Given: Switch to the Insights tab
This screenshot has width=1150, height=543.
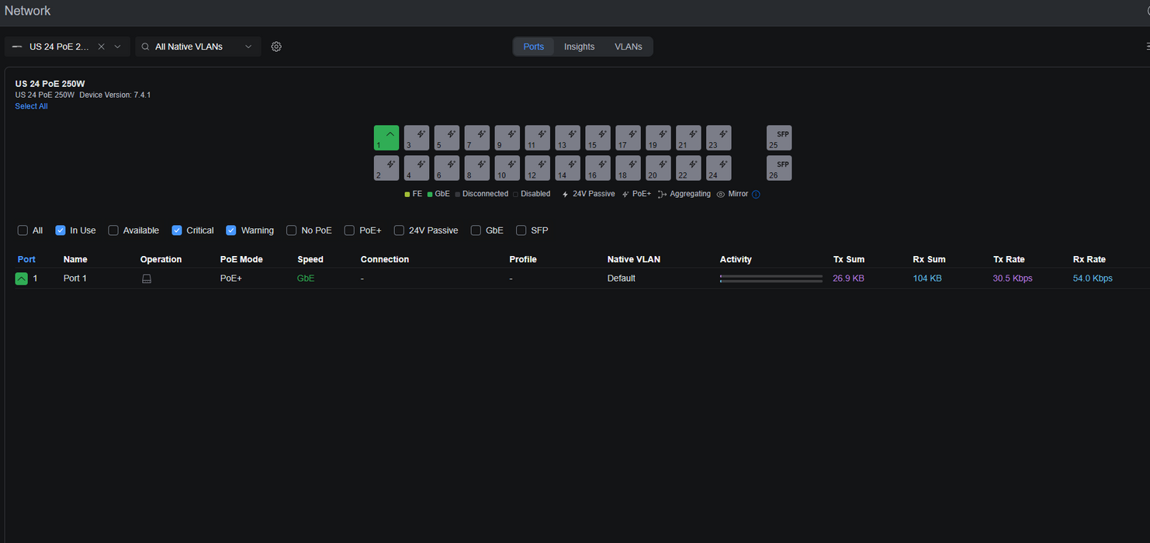Looking at the screenshot, I should coord(579,47).
